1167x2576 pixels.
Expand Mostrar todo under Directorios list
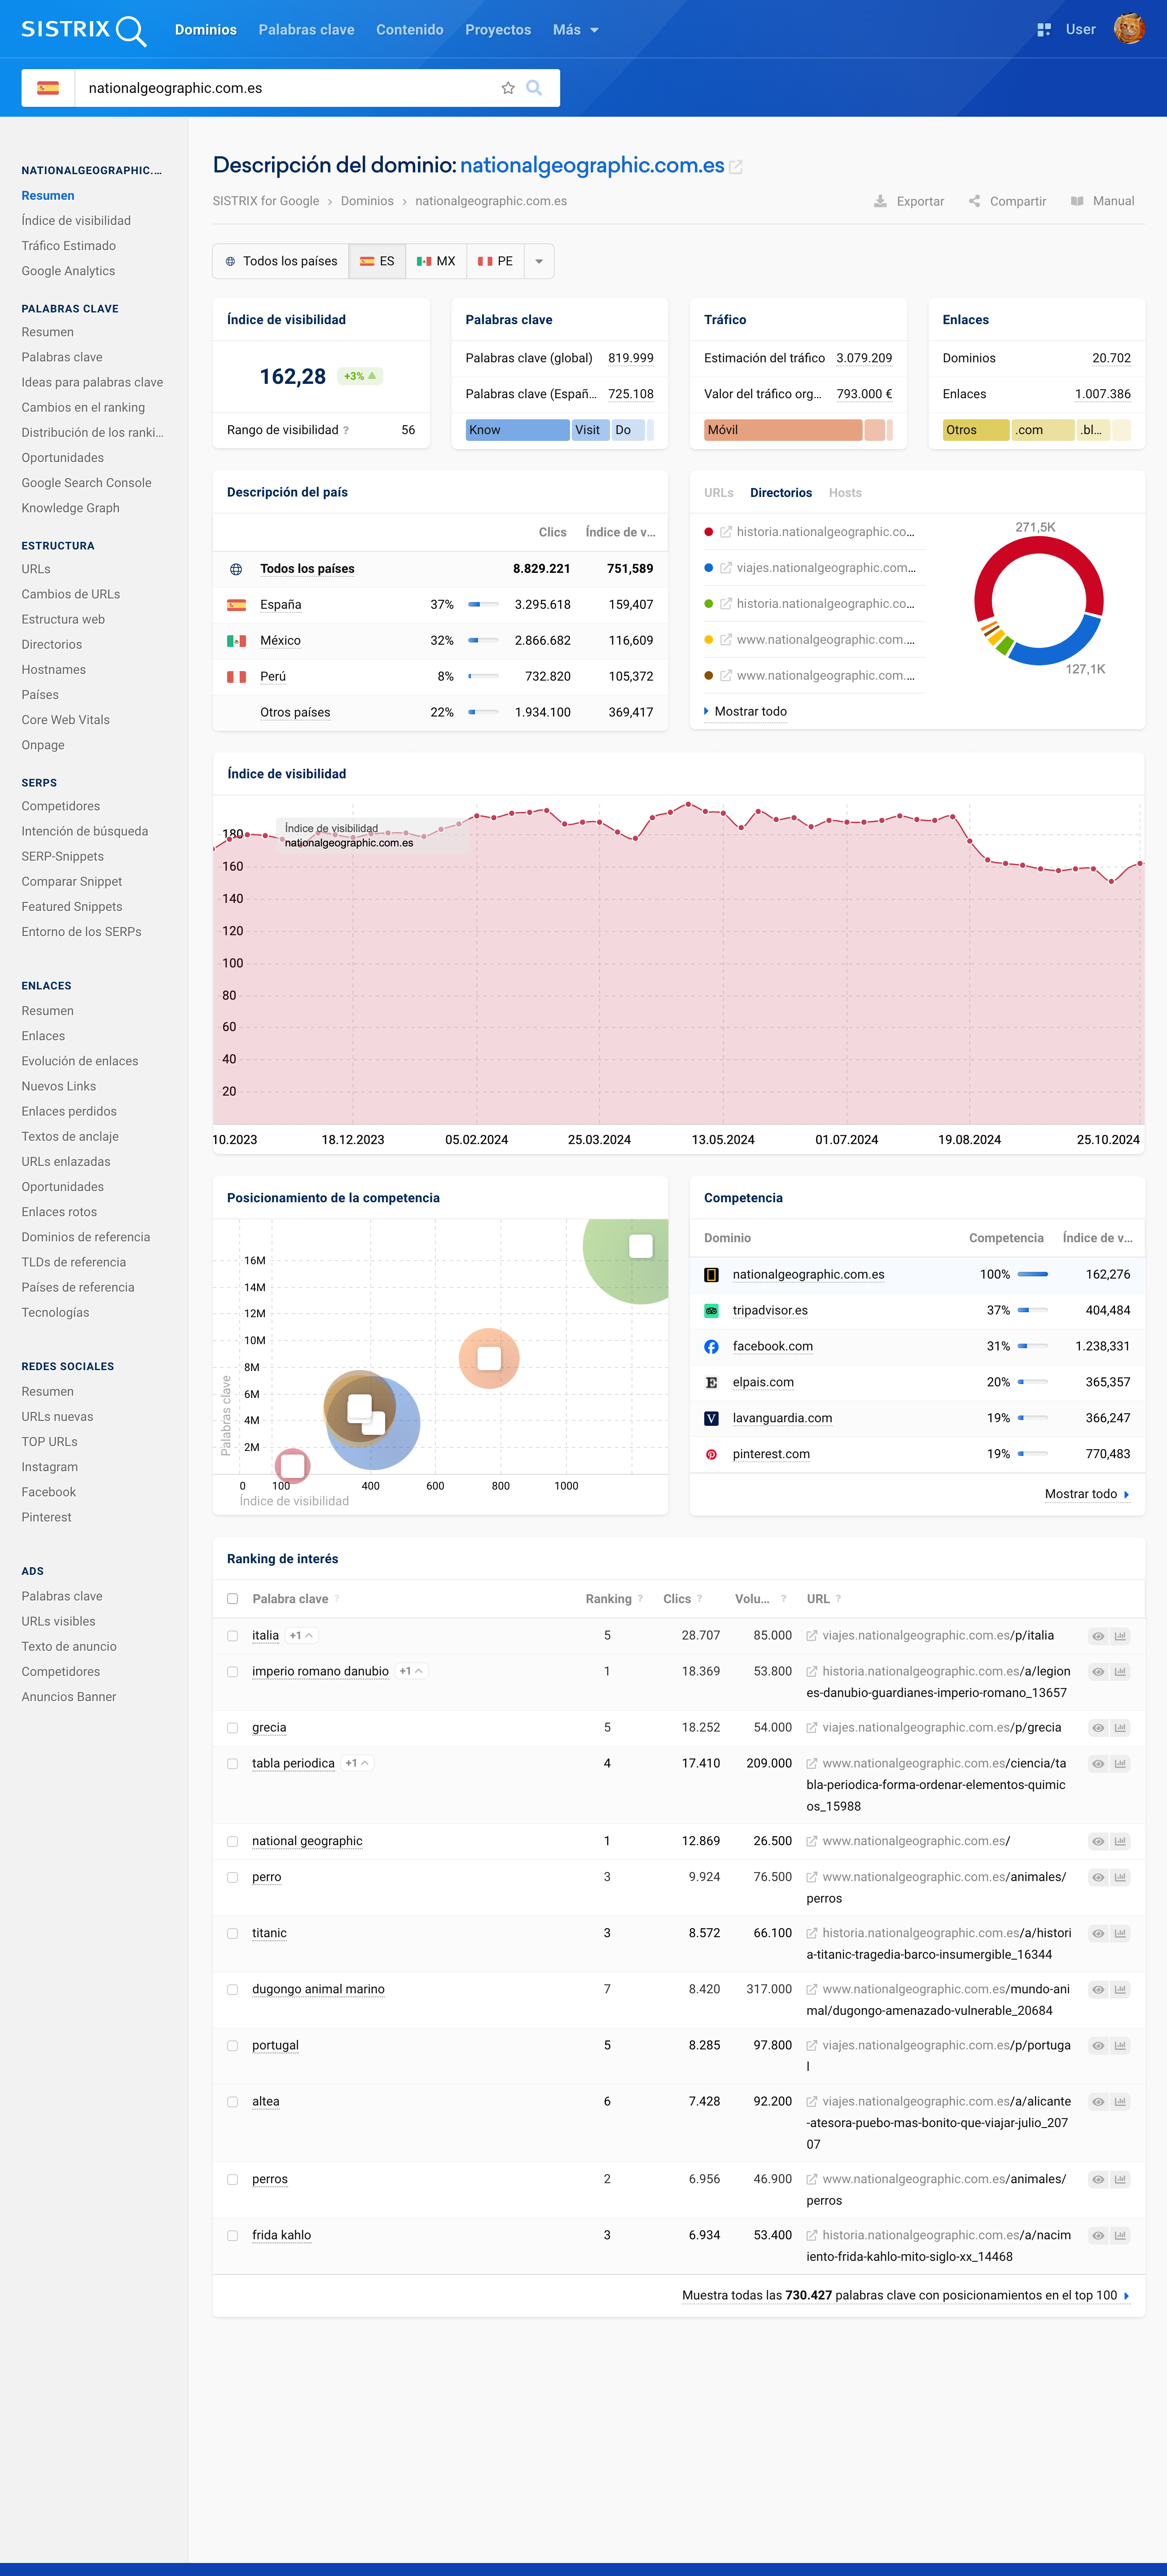click(x=750, y=712)
